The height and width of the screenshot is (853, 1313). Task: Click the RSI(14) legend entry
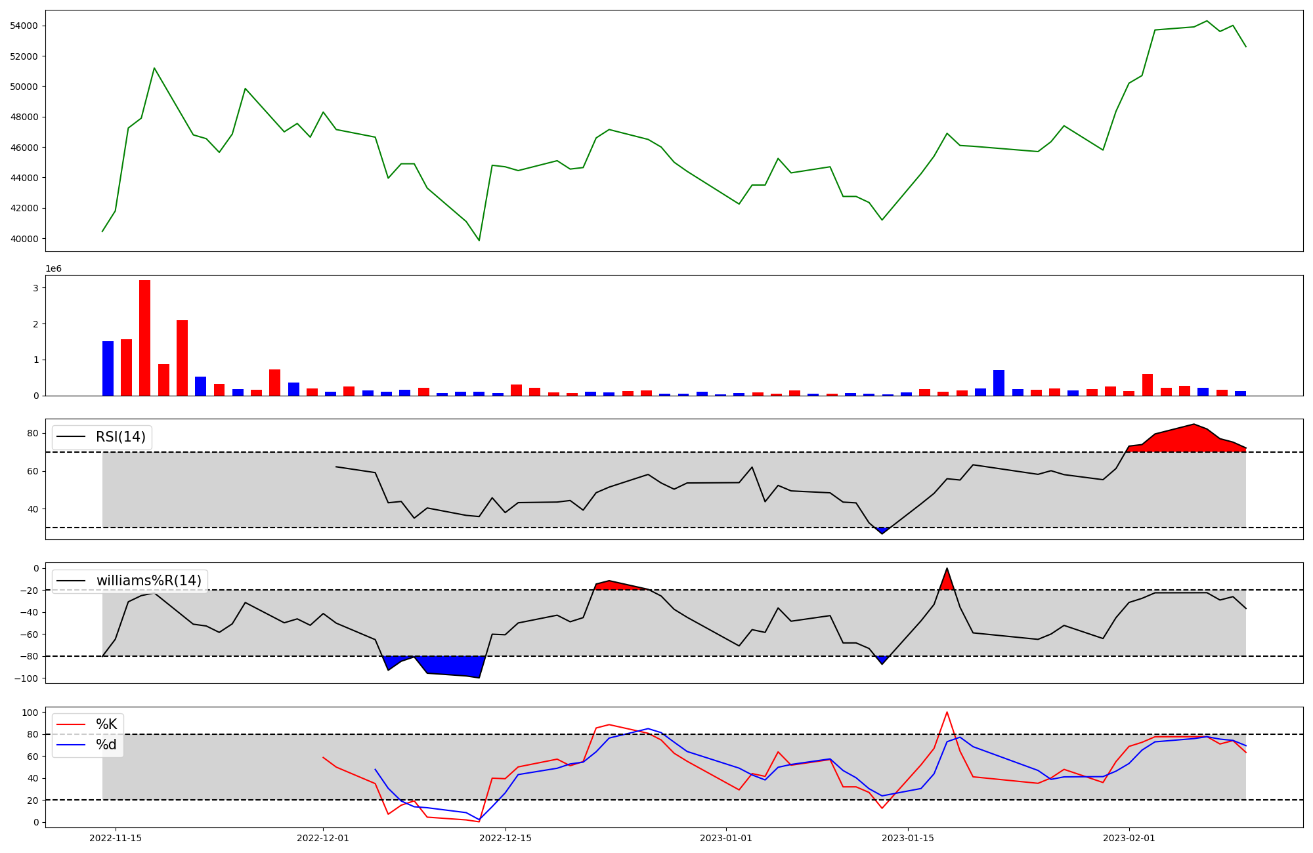click(x=120, y=437)
